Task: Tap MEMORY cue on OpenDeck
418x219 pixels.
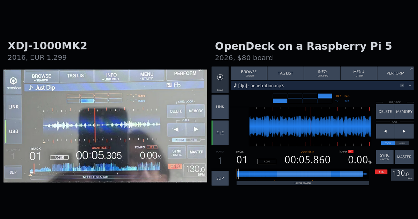Action: pos(404,112)
